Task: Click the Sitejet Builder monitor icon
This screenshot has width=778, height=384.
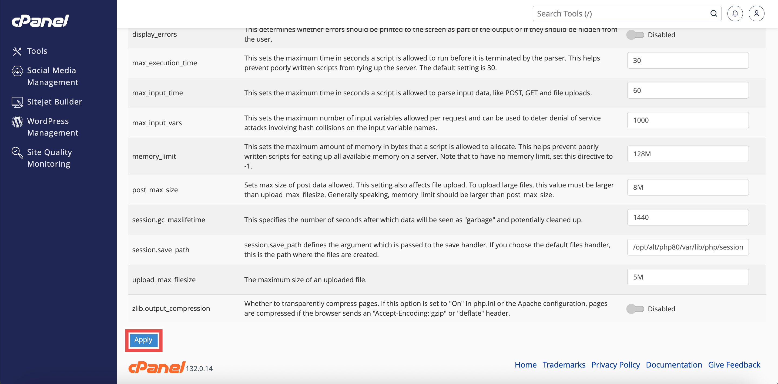Action: click(x=17, y=102)
